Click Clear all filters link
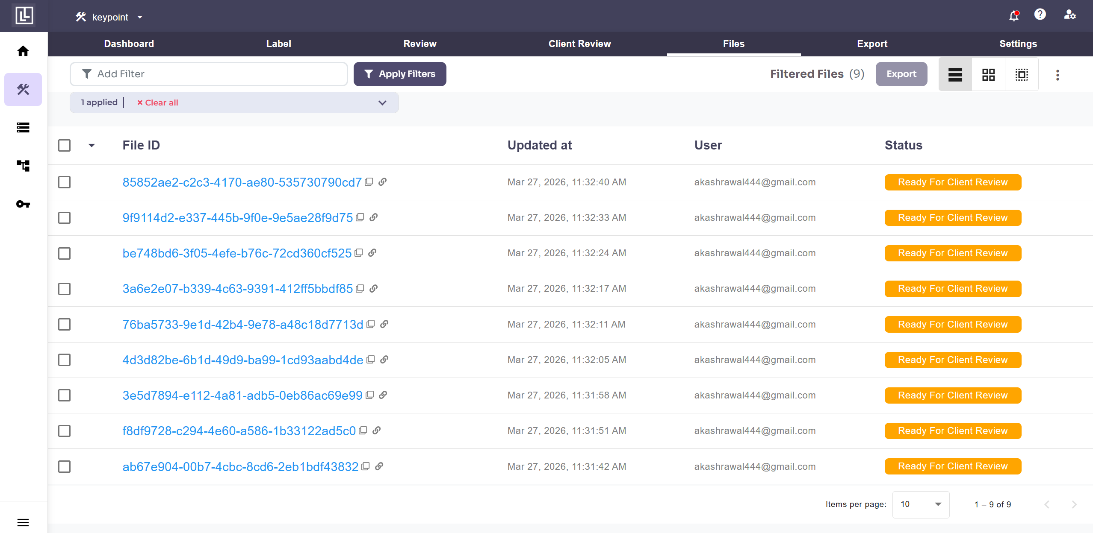 [x=157, y=103]
